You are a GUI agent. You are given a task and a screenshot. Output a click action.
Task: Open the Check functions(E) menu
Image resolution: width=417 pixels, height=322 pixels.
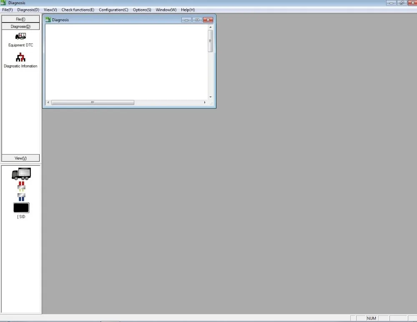[x=78, y=10]
